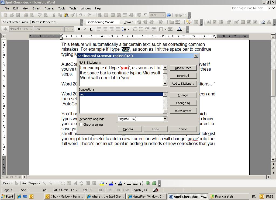Click the Line Color brush on Drawing toolbar
This screenshot has width=276, height=200.
coord(111,184)
